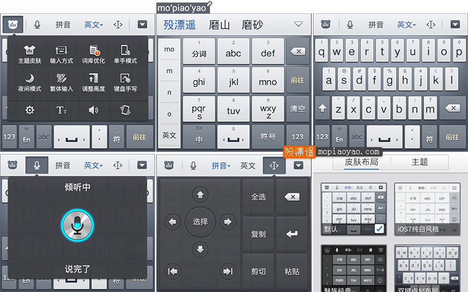The height and width of the screenshot is (292, 468).
Task: Tap 说完了 to finish voice input
Action: pyautogui.click(x=77, y=269)
